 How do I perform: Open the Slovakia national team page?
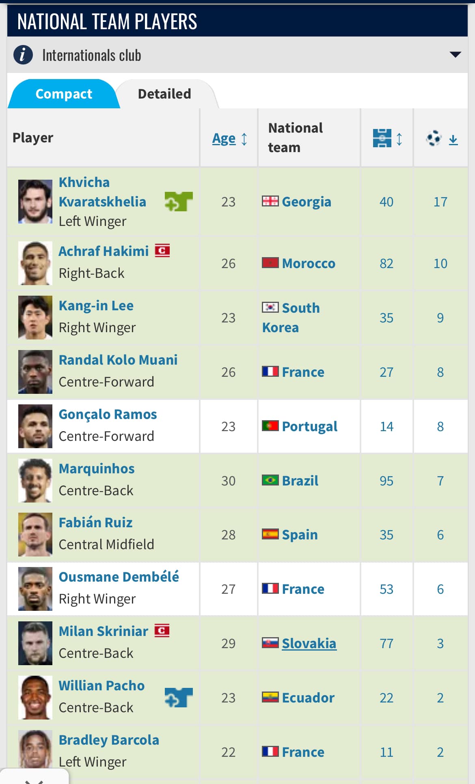309,643
